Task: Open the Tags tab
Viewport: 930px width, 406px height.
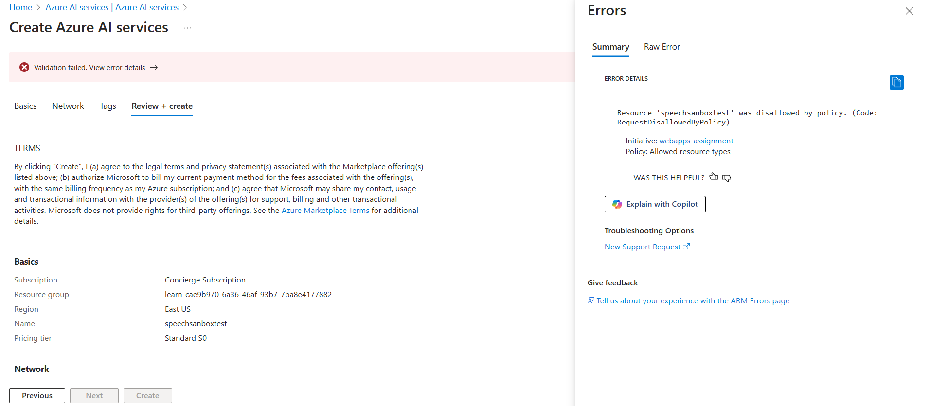Action: coord(108,106)
